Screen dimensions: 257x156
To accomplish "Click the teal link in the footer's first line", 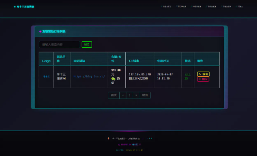I will pyautogui.click(x=149, y=138).
